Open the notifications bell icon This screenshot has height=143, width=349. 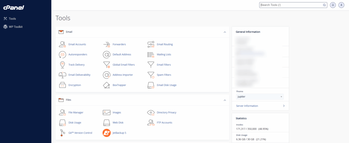tap(333, 5)
